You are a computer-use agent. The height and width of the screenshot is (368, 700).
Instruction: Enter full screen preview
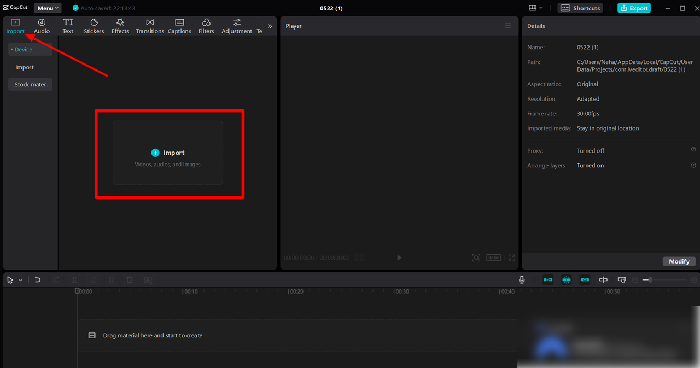click(x=512, y=258)
